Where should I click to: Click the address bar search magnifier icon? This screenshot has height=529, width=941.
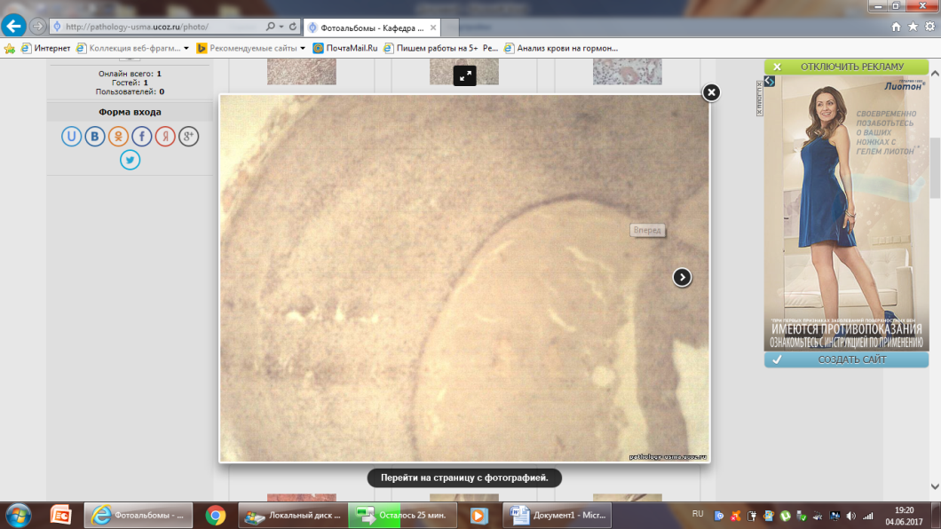[270, 27]
